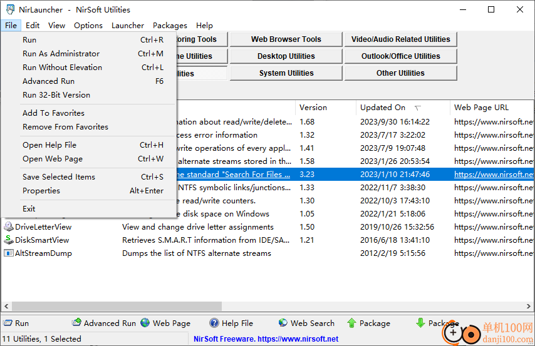Switch to System Utilities category
The width and height of the screenshot is (535, 346).
[286, 73]
